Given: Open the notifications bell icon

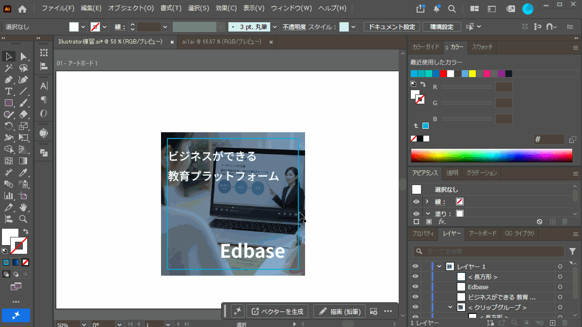Looking at the screenshot, I should [437, 9].
